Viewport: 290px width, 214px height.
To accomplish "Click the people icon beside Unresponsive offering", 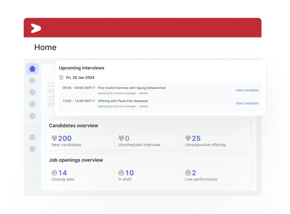I will click(188, 138).
